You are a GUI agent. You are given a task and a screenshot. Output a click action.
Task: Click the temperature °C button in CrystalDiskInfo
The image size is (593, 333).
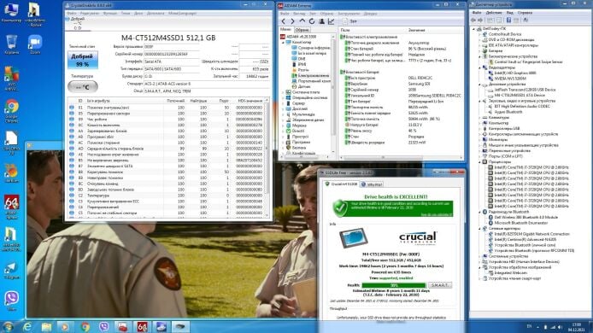(x=83, y=87)
